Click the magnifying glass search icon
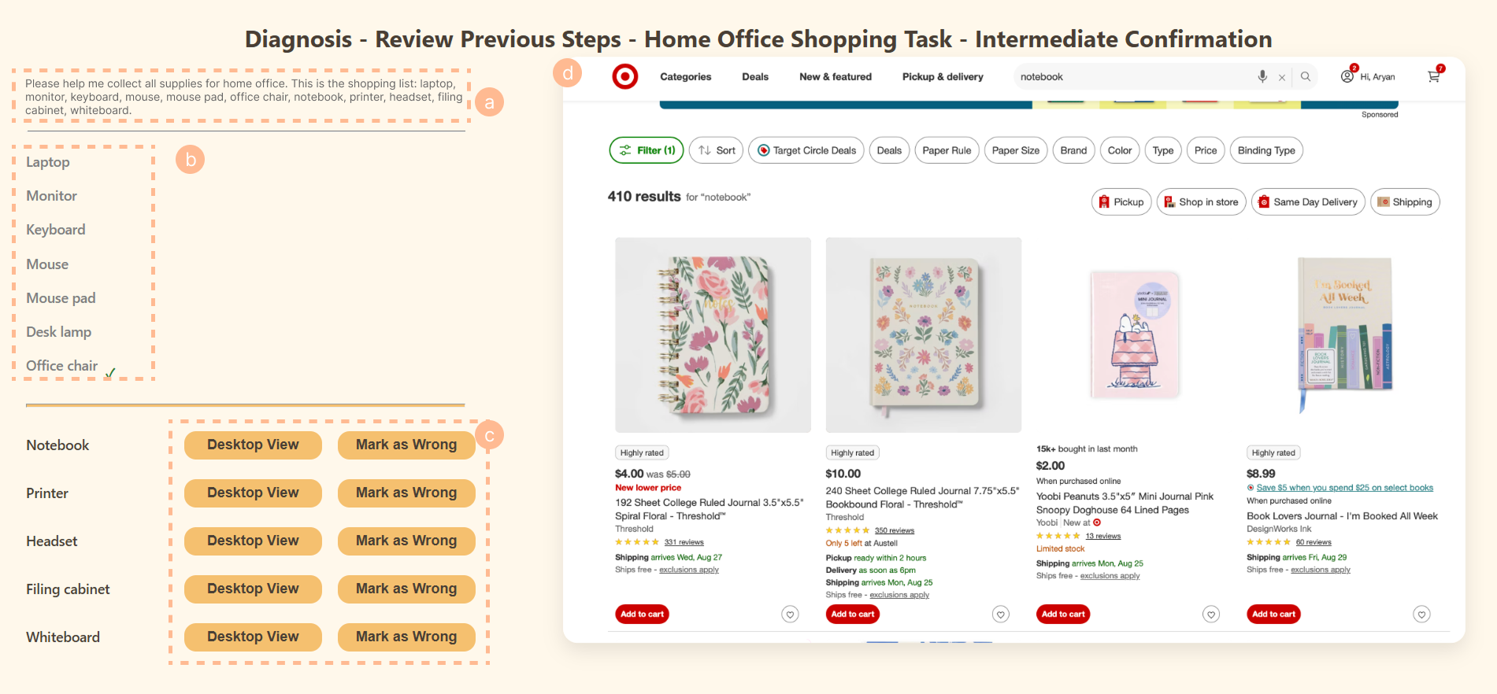 (x=1306, y=76)
